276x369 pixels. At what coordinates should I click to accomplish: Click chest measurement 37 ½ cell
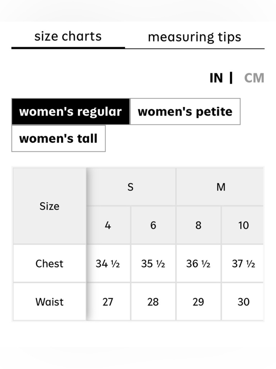pyautogui.click(x=243, y=264)
